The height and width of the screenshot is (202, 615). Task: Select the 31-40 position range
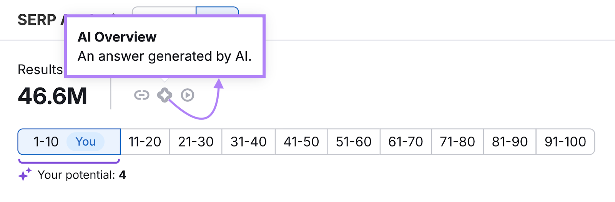pos(248,142)
